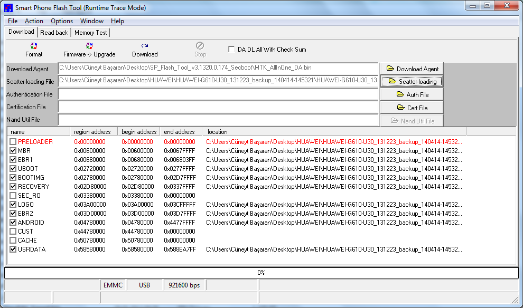
Task: Check the PRELOADER partition checkbox
Action: point(13,142)
